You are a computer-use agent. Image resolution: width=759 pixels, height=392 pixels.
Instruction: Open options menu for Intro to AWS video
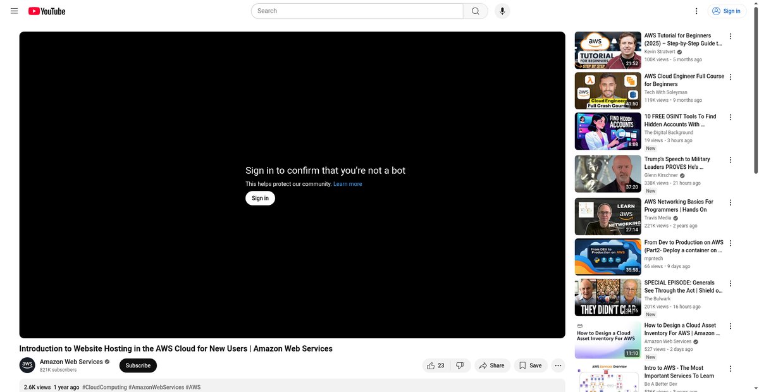[x=731, y=369]
